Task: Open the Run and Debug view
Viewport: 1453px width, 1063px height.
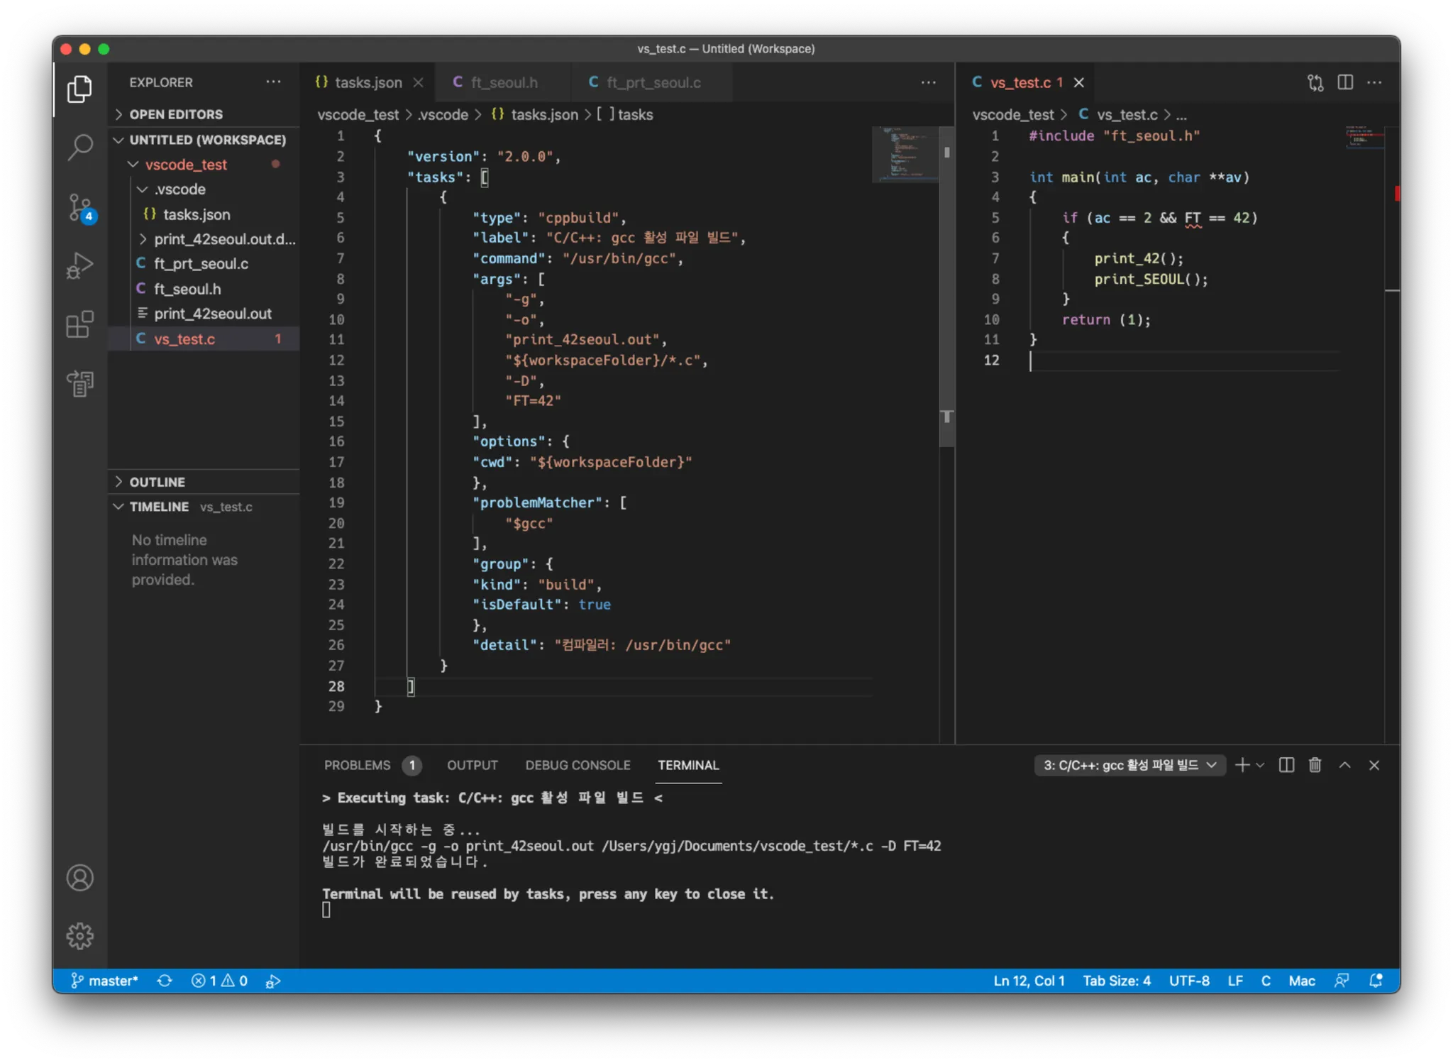Action: tap(80, 266)
